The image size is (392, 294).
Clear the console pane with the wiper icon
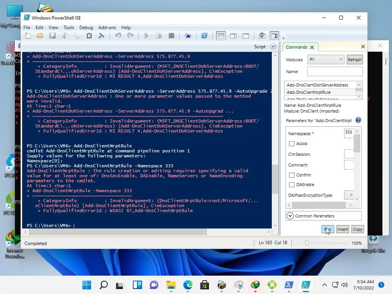pyautogui.click(x=101, y=36)
